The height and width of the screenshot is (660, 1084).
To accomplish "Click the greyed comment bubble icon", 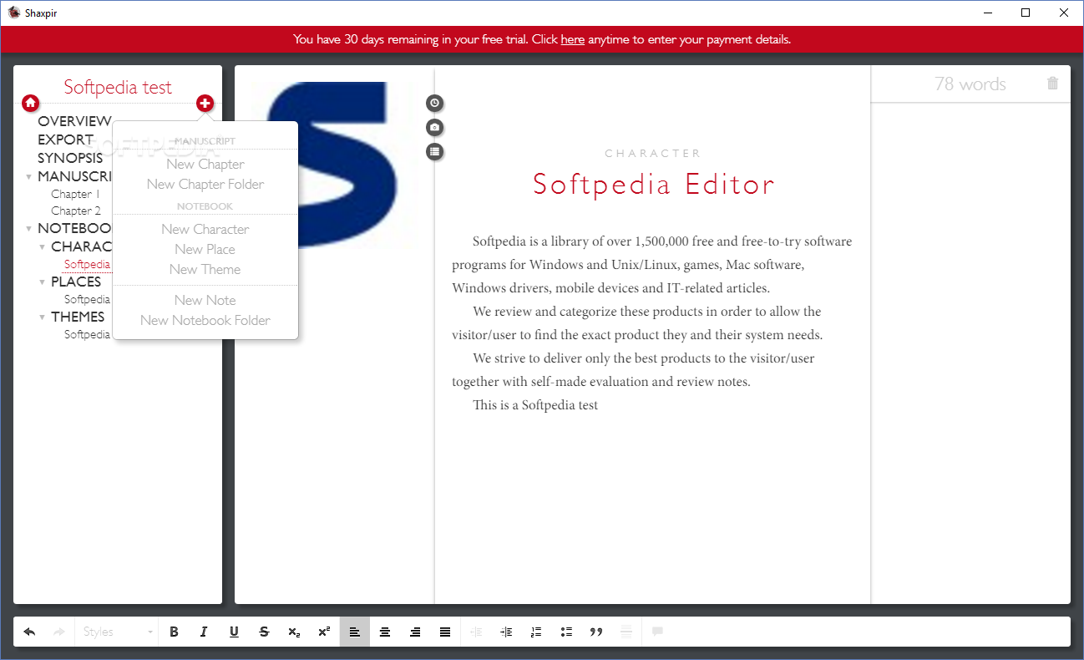I will point(657,632).
